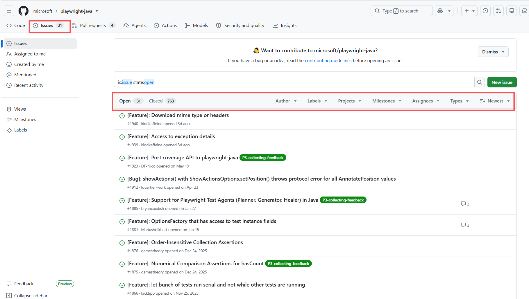
Task: Open notifications inbox icon
Action: point(524,11)
